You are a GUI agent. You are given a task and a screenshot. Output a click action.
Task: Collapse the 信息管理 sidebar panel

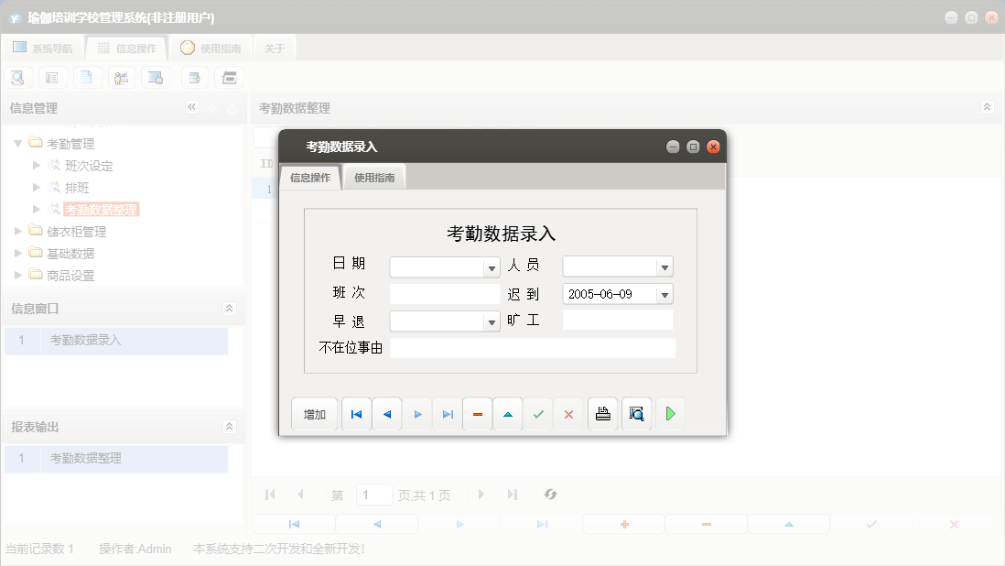[192, 107]
